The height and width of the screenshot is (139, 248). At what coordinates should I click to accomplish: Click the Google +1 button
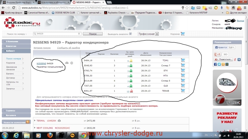pyautogui.click(x=217, y=54)
